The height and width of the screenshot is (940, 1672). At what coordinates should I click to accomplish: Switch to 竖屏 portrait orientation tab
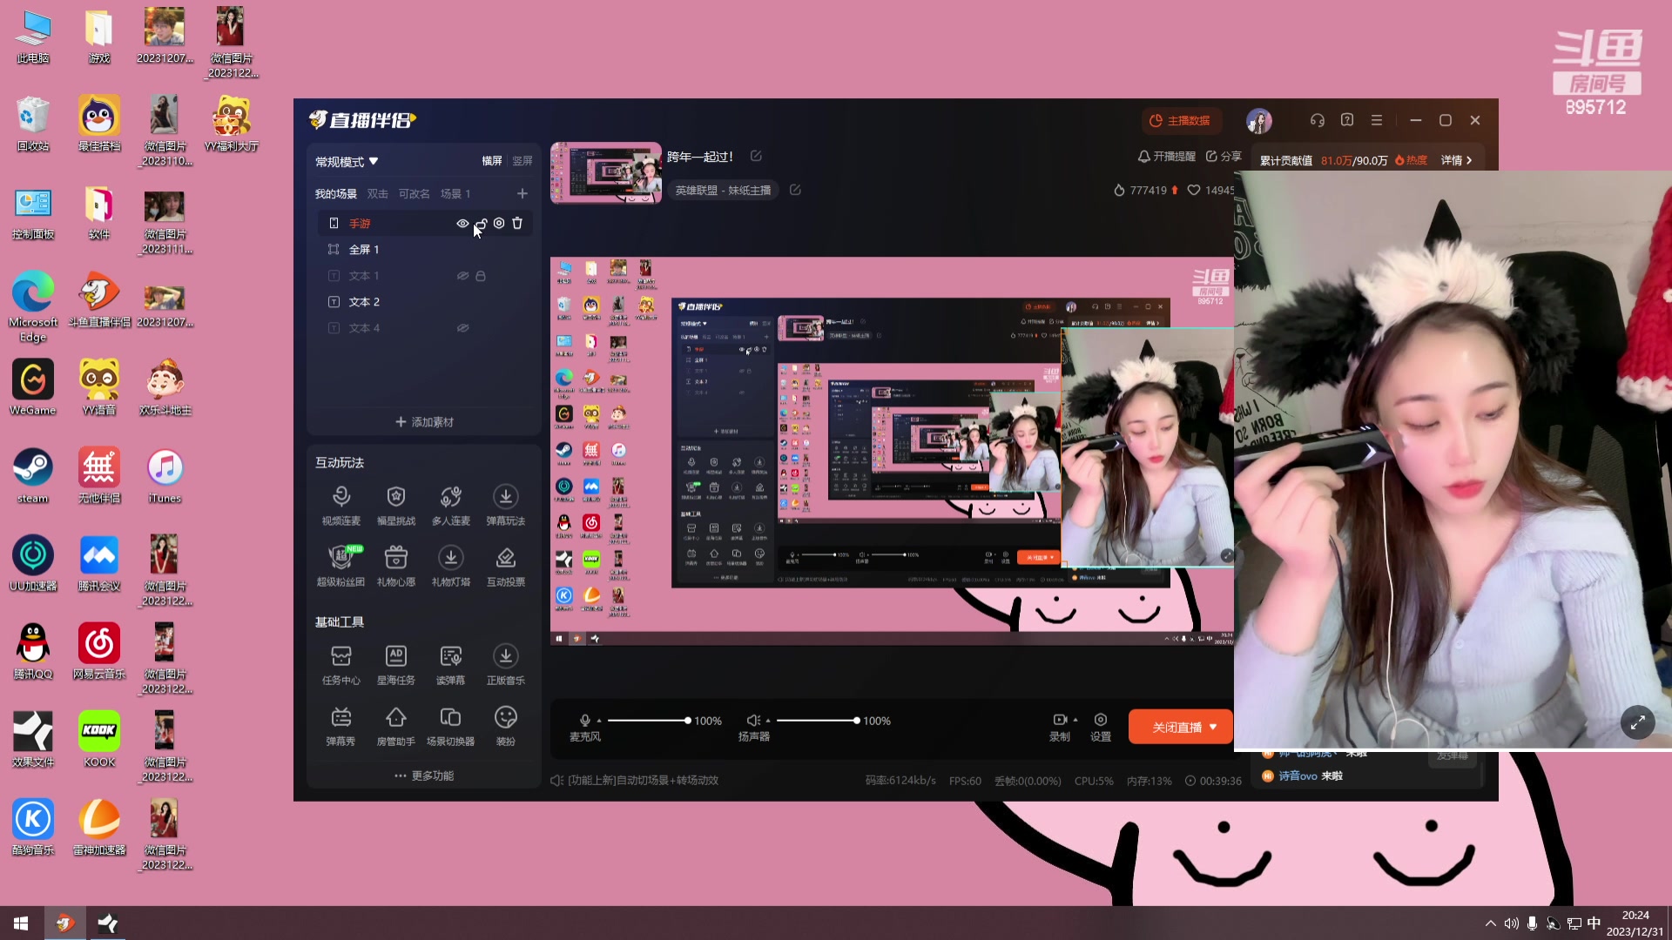tap(522, 161)
